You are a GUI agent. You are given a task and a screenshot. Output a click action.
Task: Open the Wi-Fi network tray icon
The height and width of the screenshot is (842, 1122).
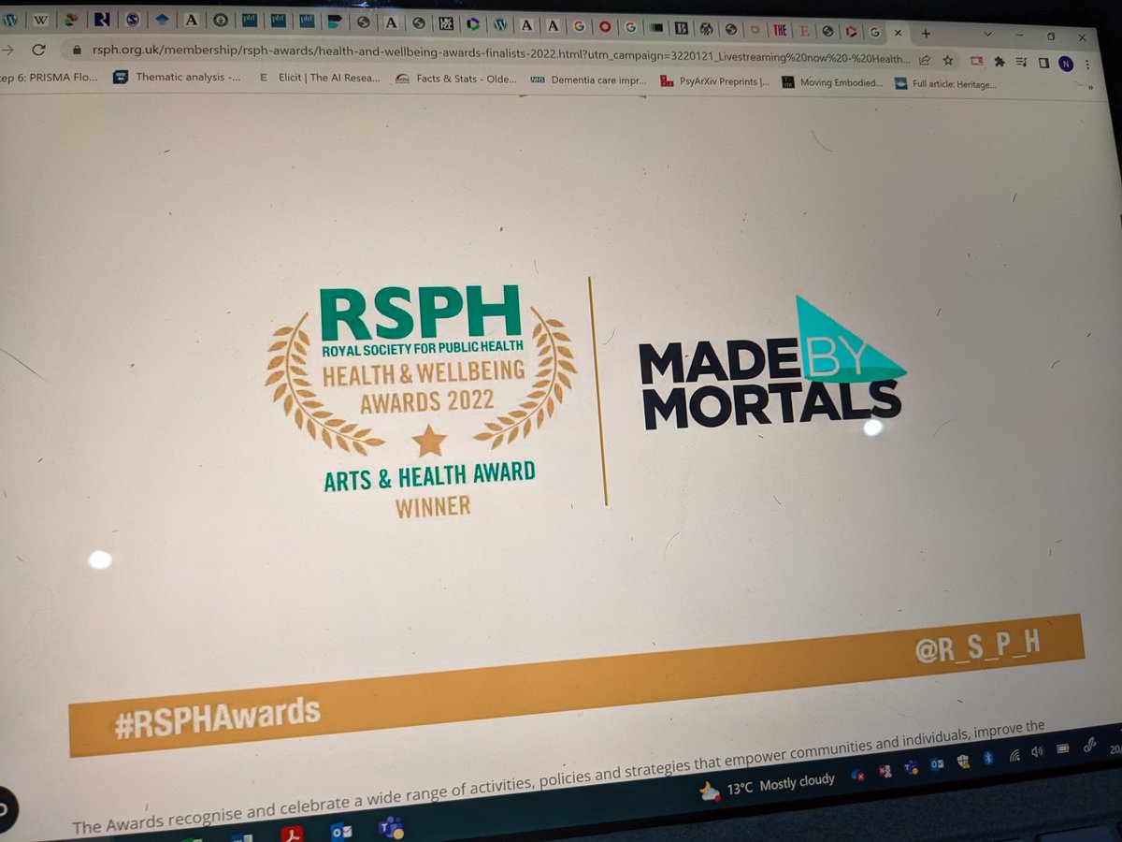coord(1014,756)
